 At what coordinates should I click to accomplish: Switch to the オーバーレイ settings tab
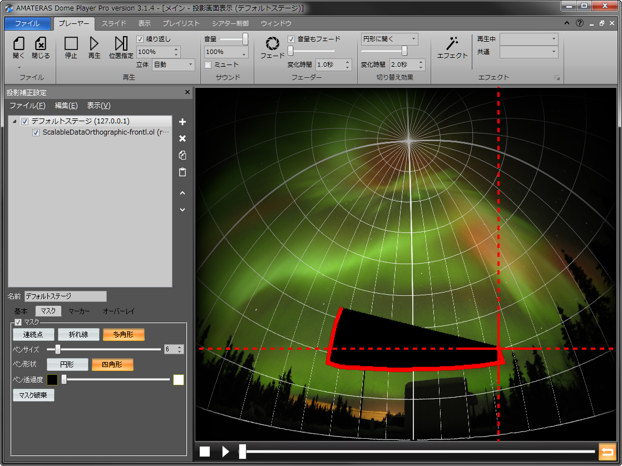tap(119, 311)
